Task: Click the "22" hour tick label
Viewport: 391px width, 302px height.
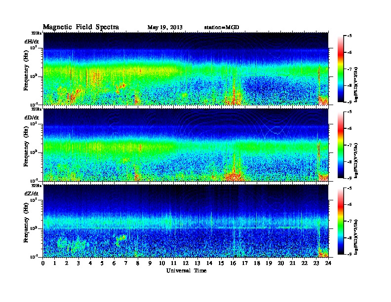Action: [x=305, y=263]
